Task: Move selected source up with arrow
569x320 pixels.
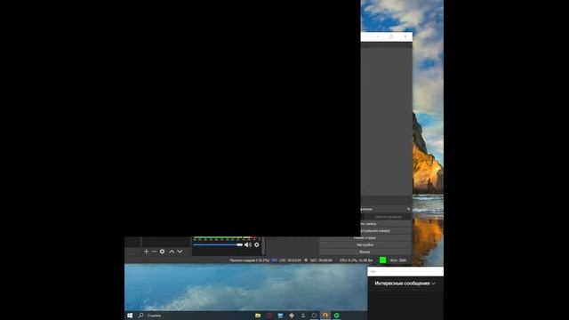Action: pos(172,252)
